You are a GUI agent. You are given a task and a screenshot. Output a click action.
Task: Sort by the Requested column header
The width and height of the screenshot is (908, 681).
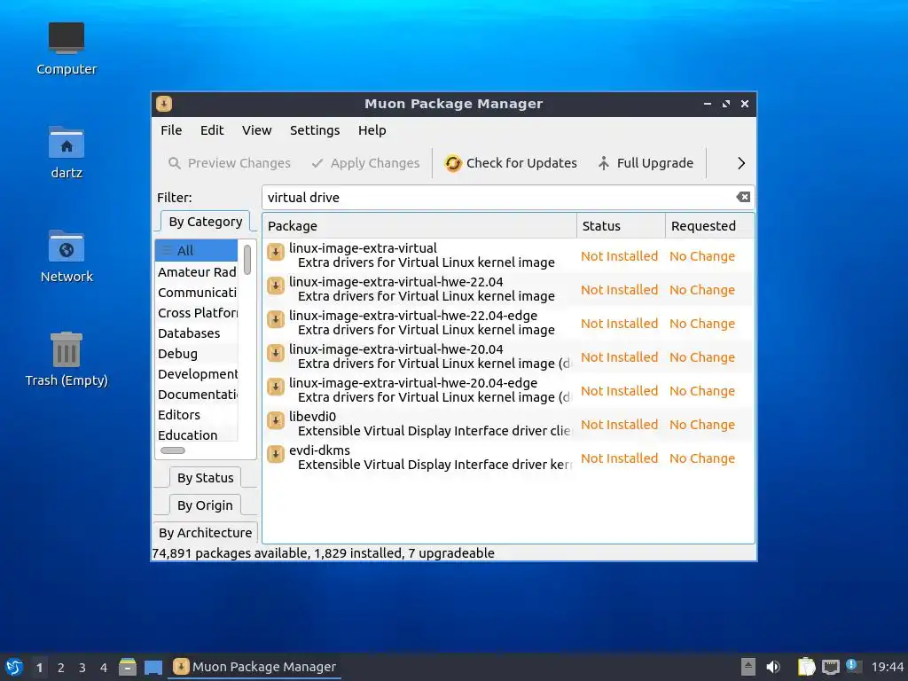coord(710,226)
